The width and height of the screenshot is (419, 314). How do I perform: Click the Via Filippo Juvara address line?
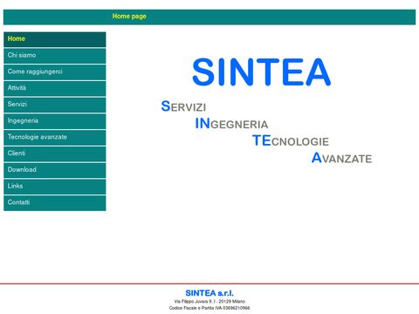(x=209, y=302)
